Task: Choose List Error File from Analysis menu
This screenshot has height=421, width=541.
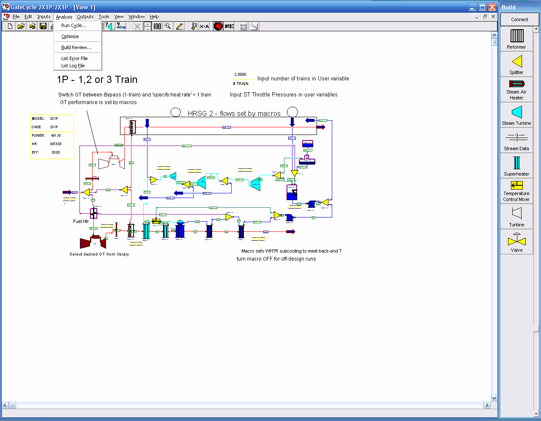Action: [x=78, y=58]
